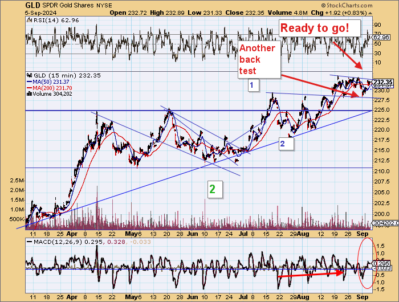
Task: Click the High 232.89 value
Action: click(x=167, y=13)
